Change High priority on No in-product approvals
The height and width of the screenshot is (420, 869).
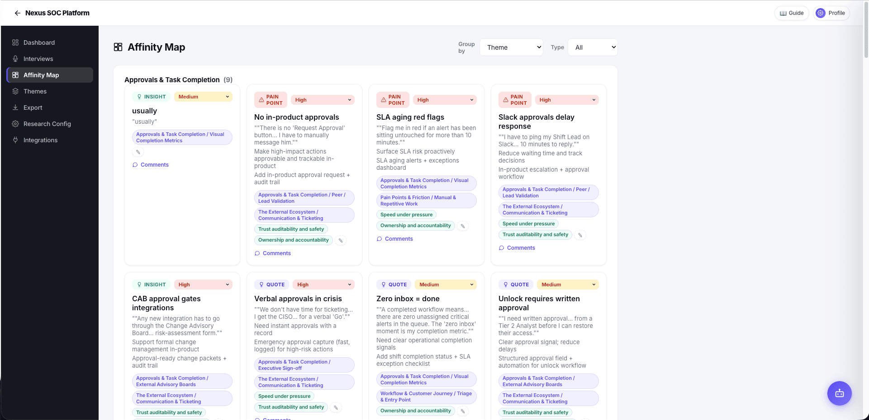pyautogui.click(x=323, y=100)
